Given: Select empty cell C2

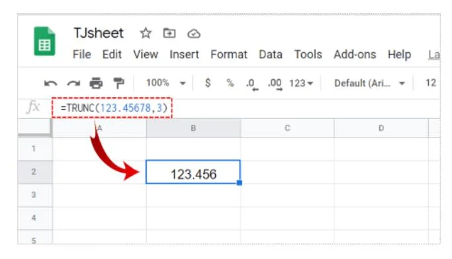Looking at the screenshot, I should 287,172.
